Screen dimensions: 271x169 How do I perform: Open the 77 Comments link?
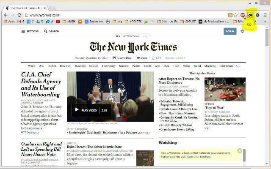click(30, 132)
